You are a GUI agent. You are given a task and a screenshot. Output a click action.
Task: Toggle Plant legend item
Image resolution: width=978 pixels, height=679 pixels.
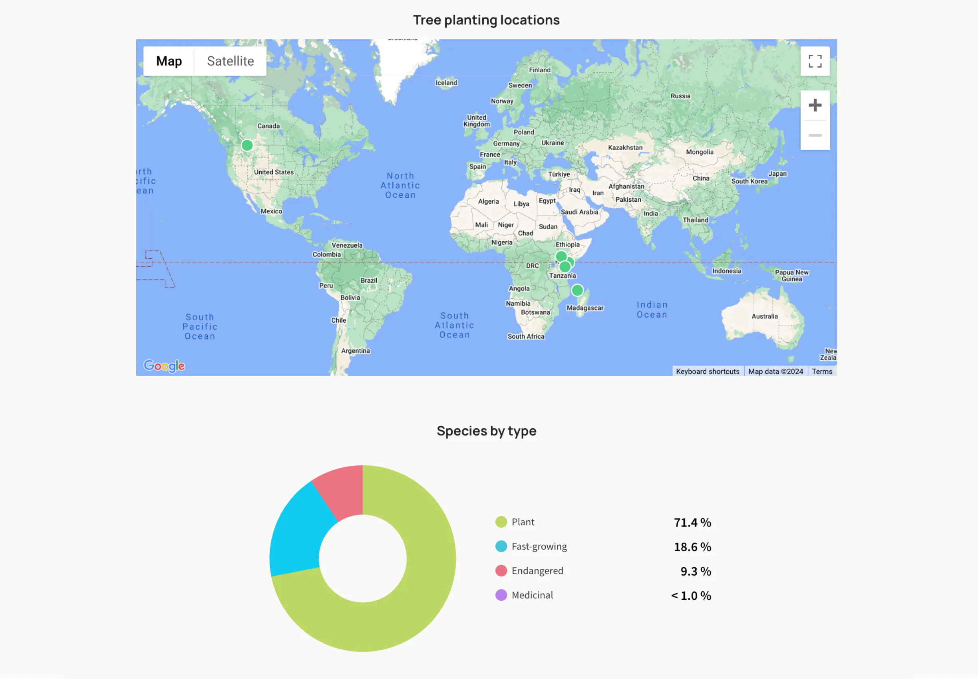click(523, 522)
